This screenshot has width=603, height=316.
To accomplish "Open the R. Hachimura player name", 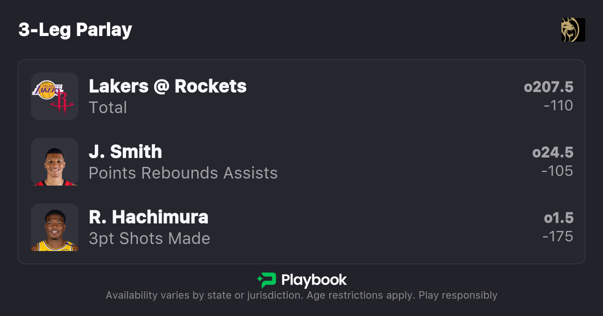I will coord(149,217).
